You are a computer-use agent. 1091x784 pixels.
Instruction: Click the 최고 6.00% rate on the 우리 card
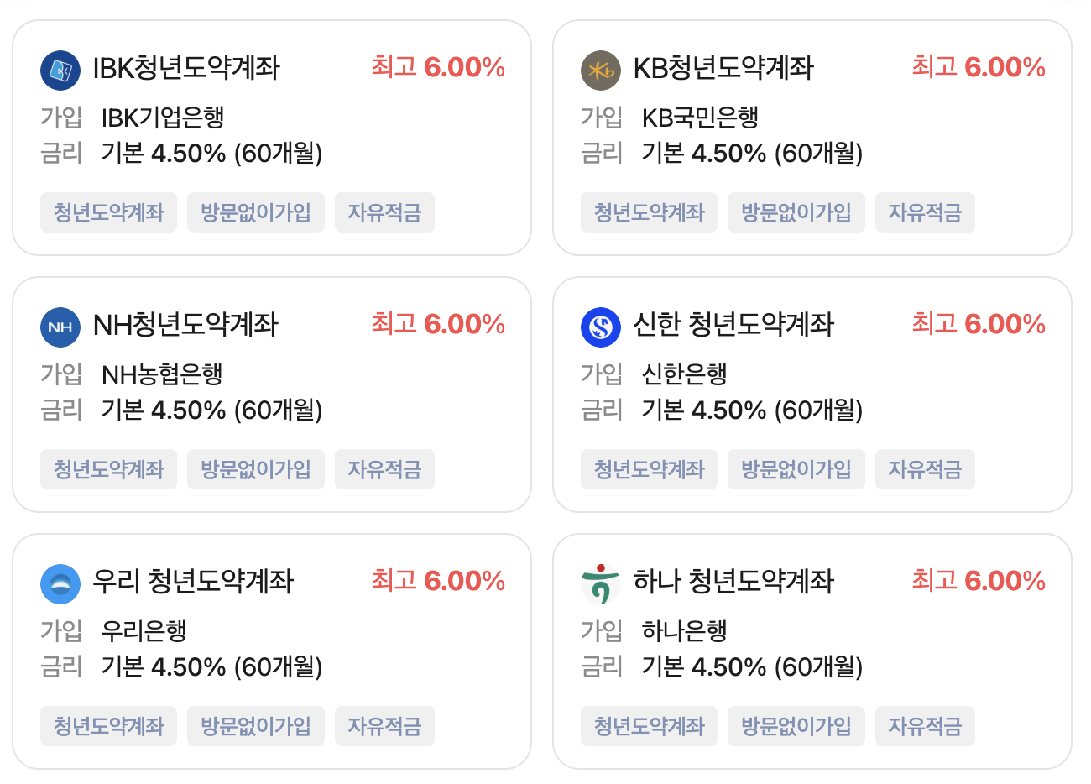click(439, 578)
